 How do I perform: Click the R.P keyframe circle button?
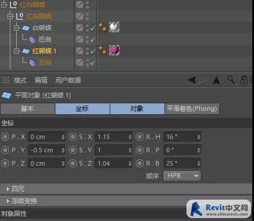click(140, 150)
